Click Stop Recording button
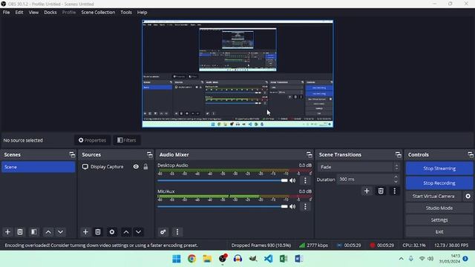Screen dimensions: 475x267 pos(439,183)
